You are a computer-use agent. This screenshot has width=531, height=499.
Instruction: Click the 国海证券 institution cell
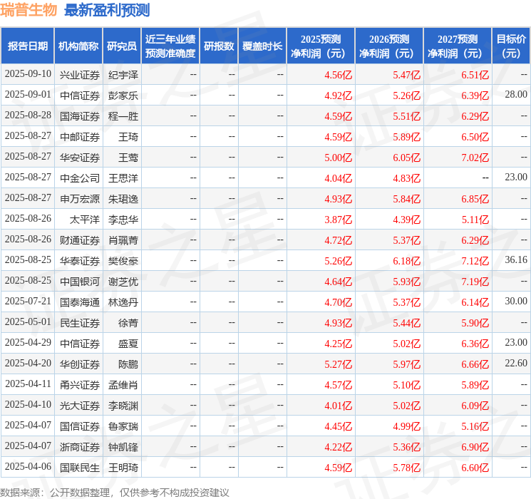(x=80, y=116)
